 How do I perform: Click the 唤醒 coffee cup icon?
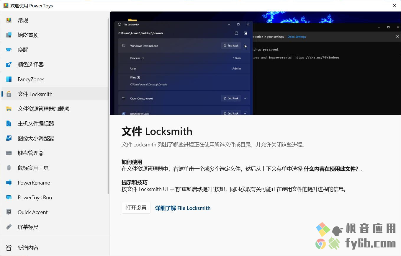click(x=9, y=50)
